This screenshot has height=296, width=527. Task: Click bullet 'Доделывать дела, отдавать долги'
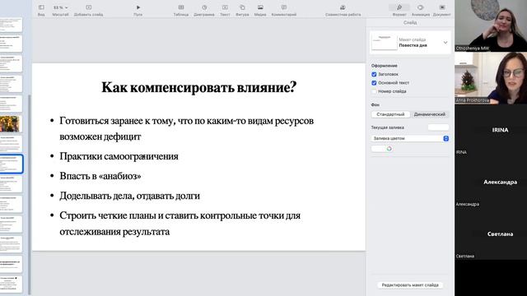pos(130,196)
